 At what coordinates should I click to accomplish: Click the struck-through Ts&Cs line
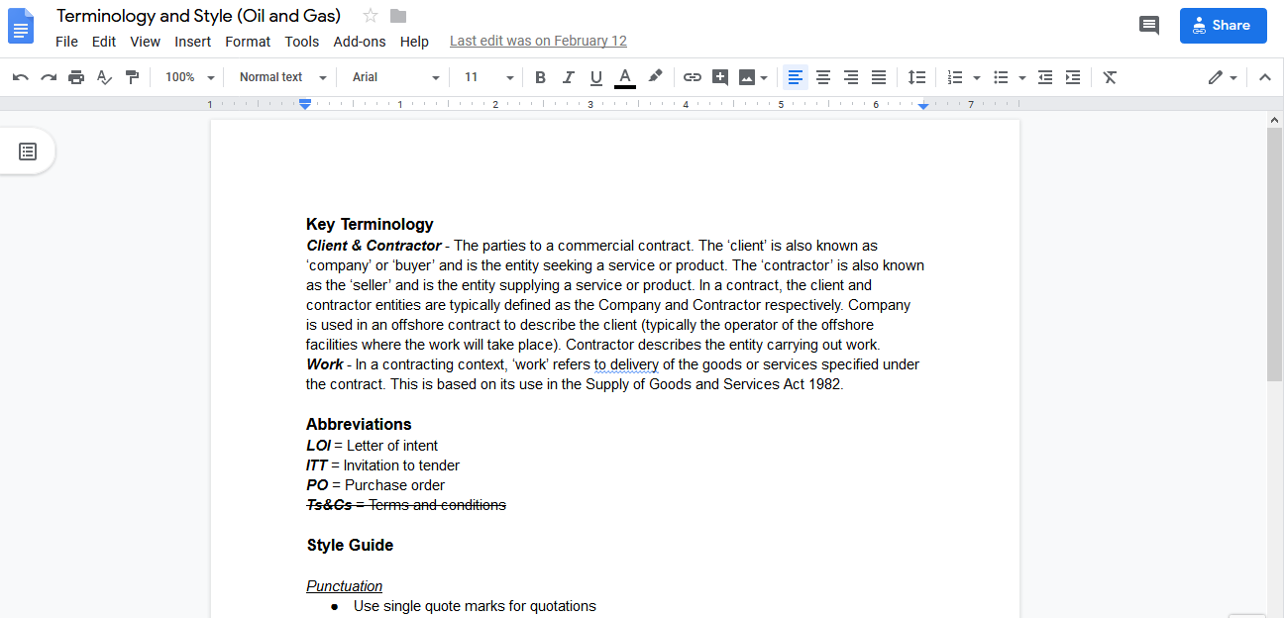[406, 505]
